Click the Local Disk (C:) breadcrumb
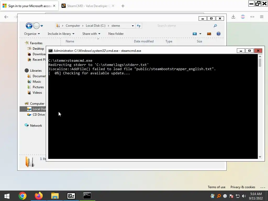 pos(96,26)
